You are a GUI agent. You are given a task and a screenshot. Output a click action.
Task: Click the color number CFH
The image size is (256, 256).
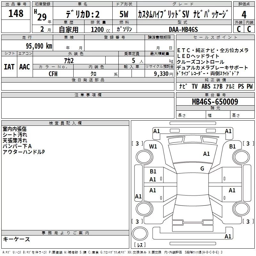pos(53,74)
